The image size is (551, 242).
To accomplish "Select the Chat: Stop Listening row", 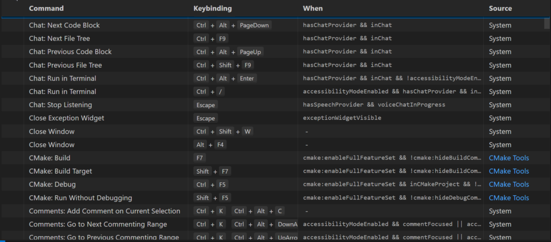I will 272,105.
